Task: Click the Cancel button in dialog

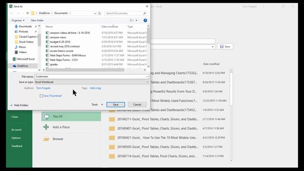Action: 137,104
